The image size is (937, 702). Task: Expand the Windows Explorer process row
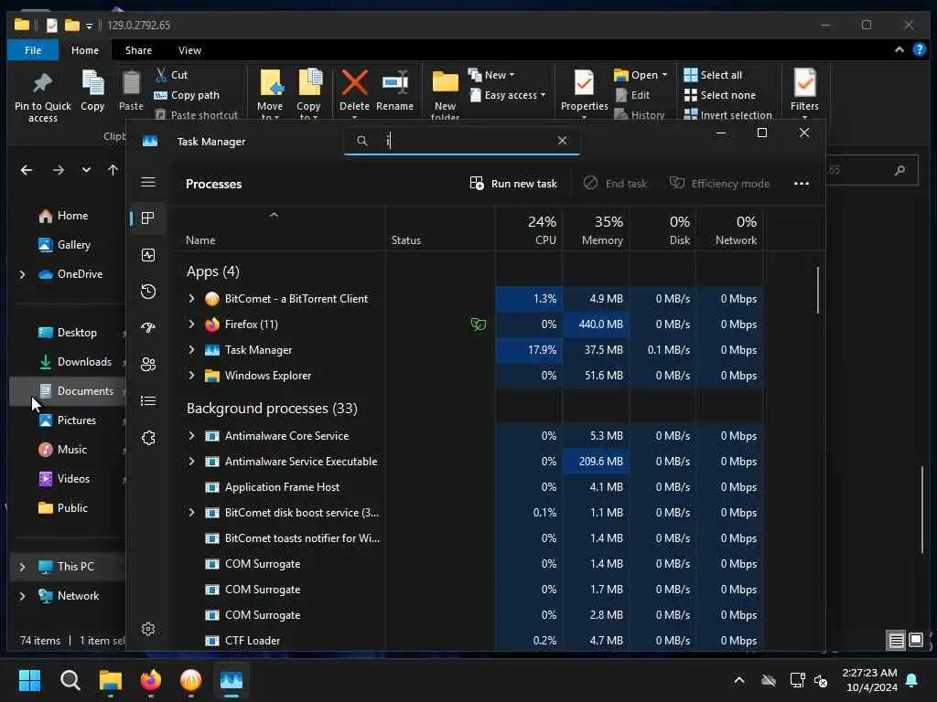tap(191, 376)
